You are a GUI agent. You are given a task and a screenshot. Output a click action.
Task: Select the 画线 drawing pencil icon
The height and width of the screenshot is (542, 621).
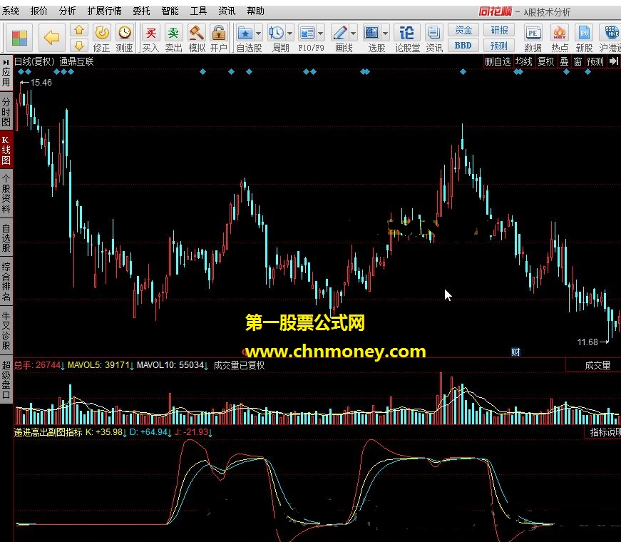coord(340,33)
